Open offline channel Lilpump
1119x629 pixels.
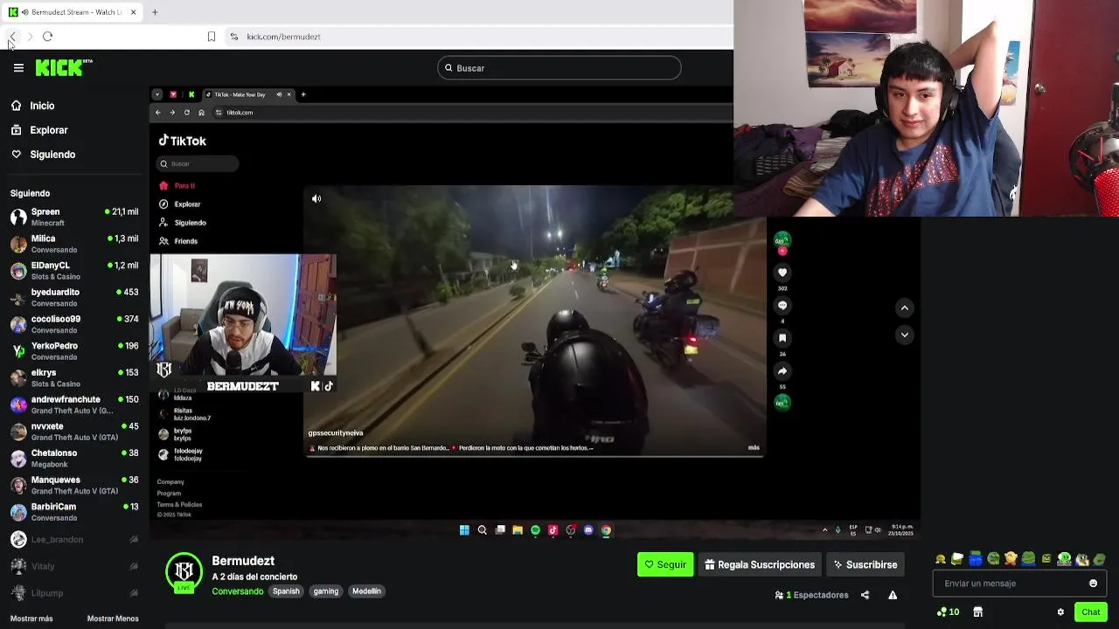click(74, 593)
